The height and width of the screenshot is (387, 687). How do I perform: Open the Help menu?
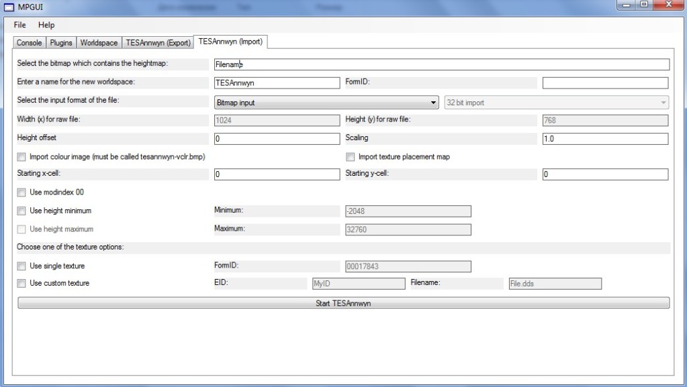click(x=46, y=25)
